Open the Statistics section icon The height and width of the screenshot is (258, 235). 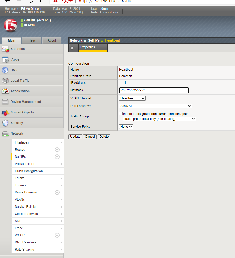(x=5, y=49)
